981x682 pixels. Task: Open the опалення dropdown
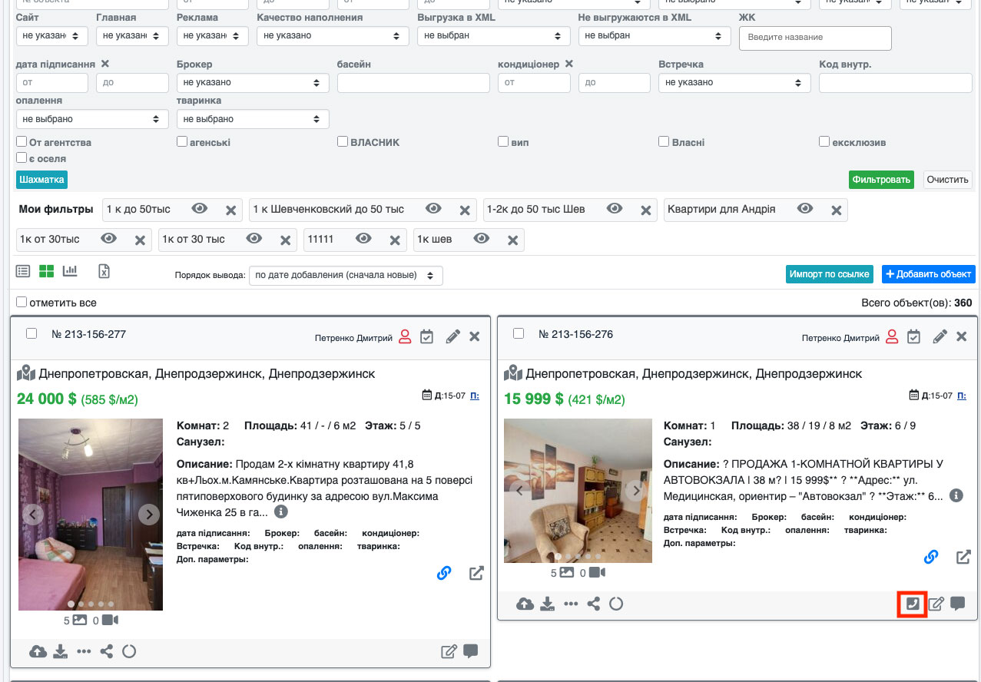pos(91,119)
